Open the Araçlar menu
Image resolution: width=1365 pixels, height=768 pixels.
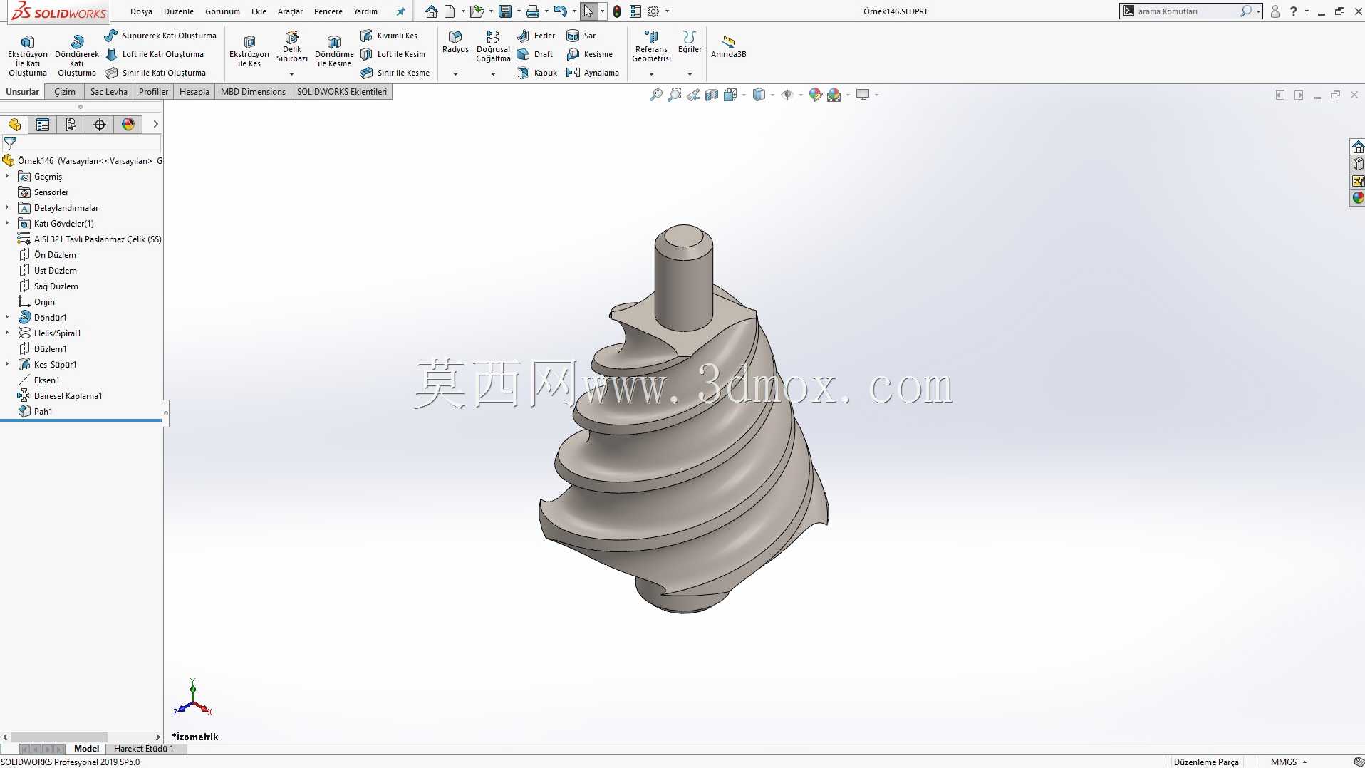point(290,11)
